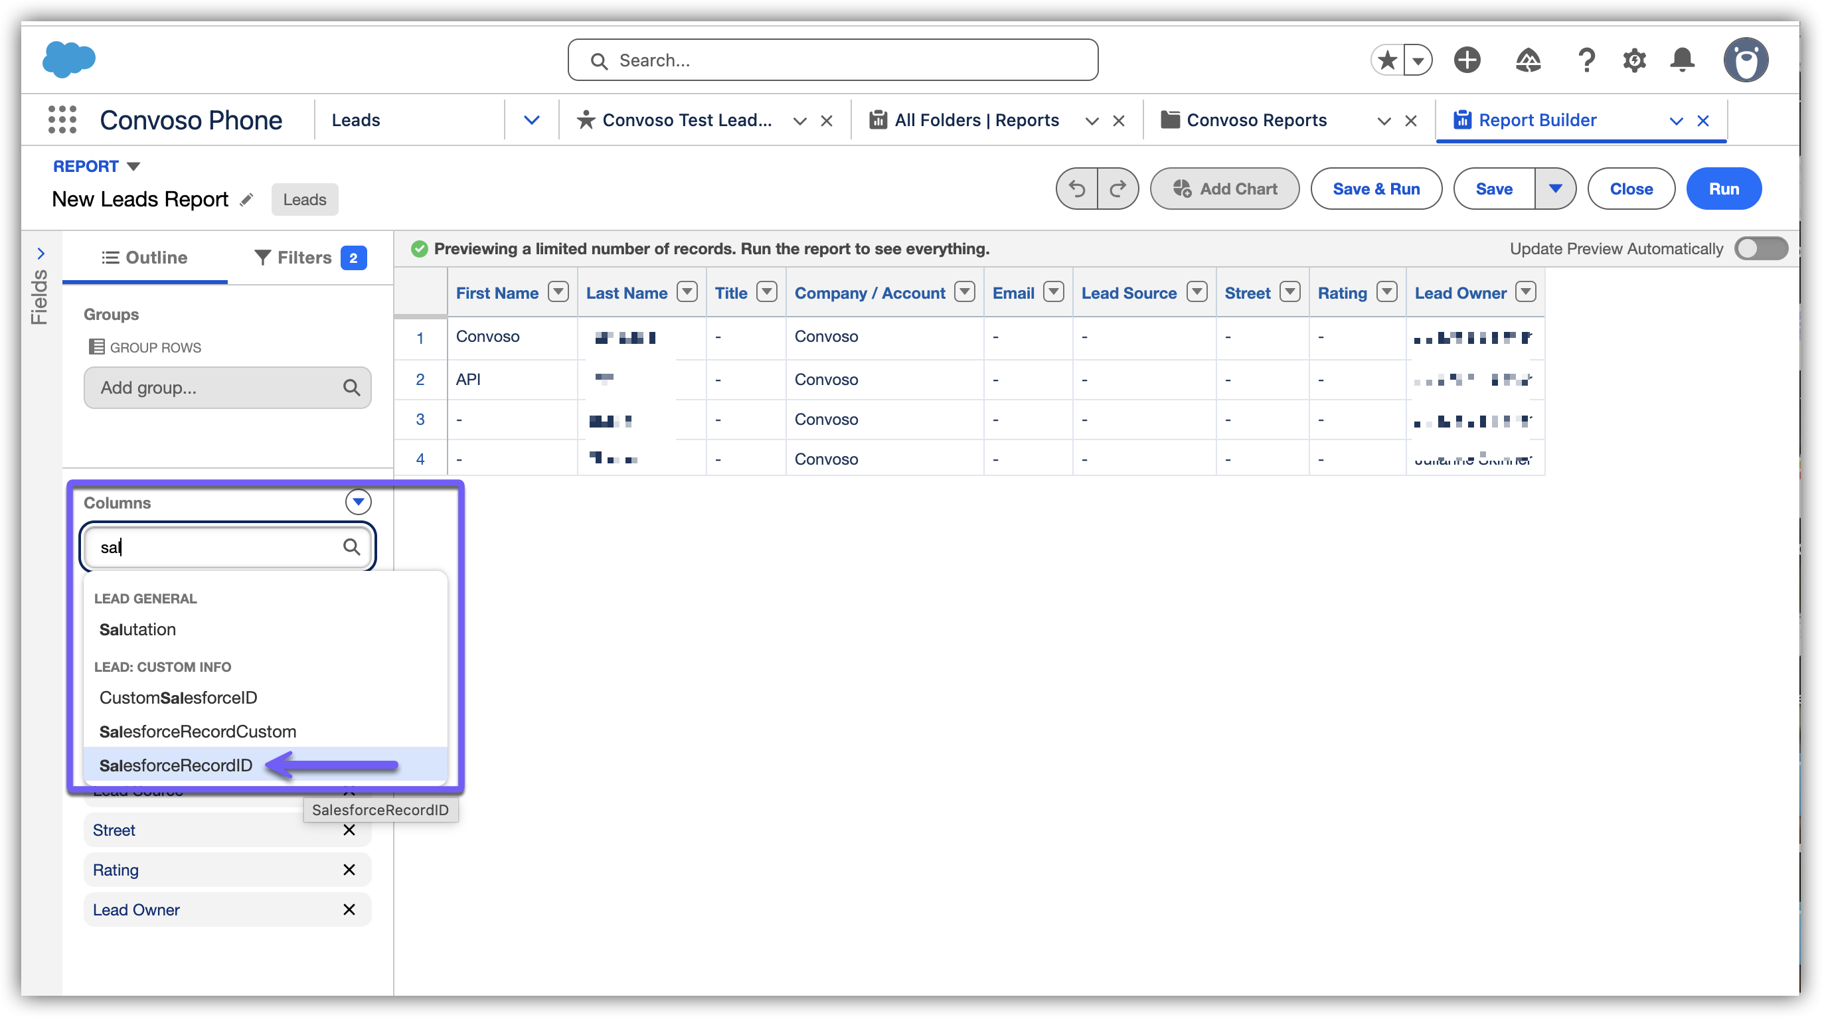Viewport: 1822px width, 1017px height.
Task: Click the pencil icon to rename the report
Action: click(246, 200)
